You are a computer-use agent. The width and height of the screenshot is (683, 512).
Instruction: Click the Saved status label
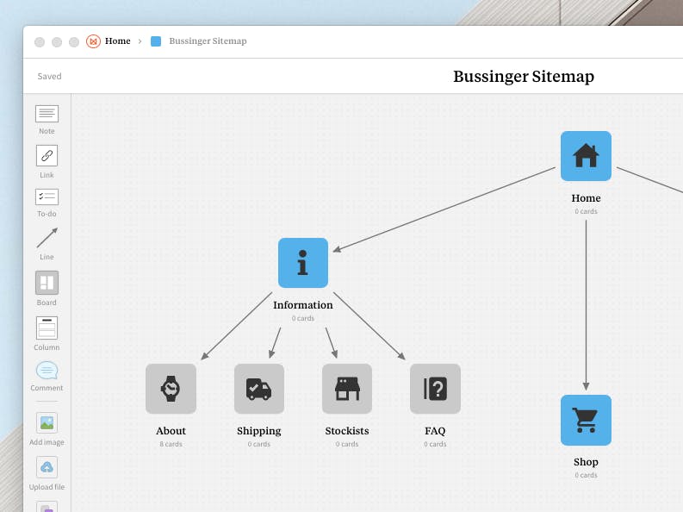pos(49,76)
